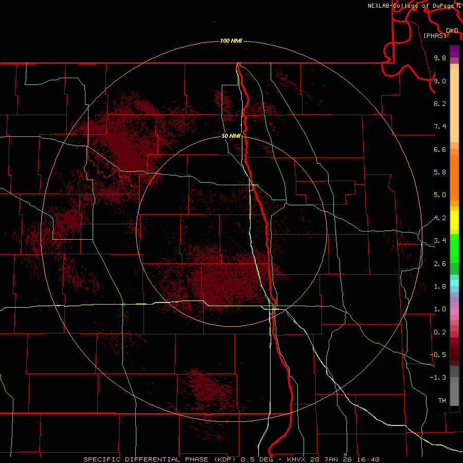The image size is (463, 463).
Task: Select the 5.0 scale value
Action: (440, 195)
